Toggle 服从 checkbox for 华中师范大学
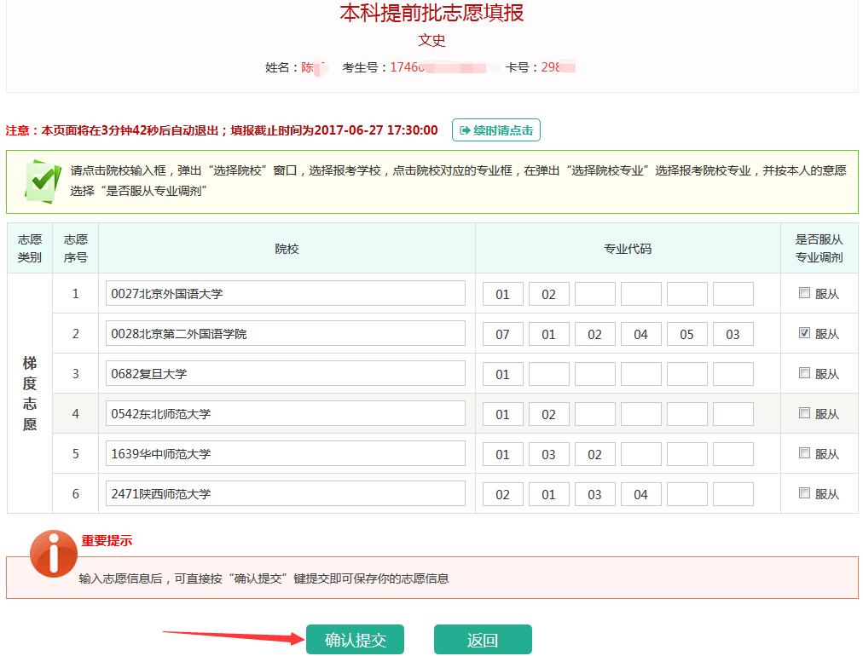The image size is (863, 656). [x=804, y=453]
